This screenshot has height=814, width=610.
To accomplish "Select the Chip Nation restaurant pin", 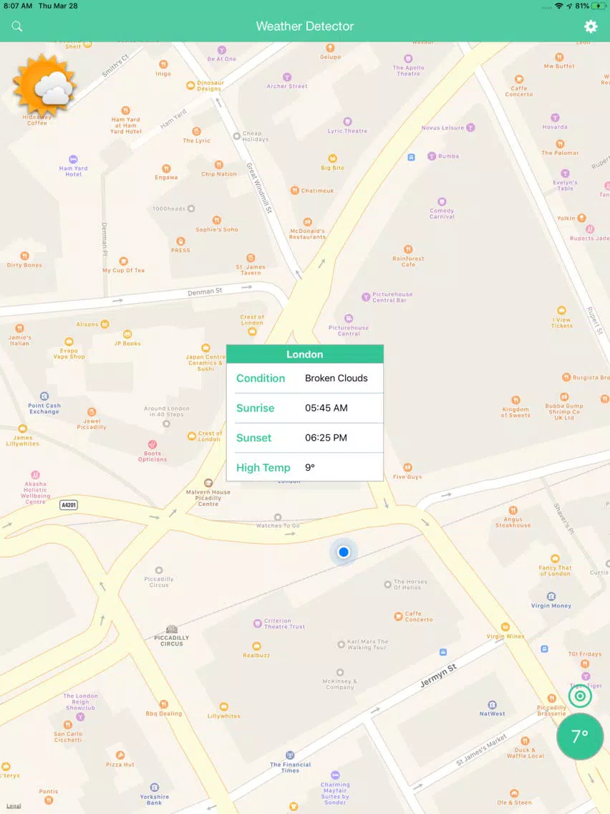I will tap(219, 165).
